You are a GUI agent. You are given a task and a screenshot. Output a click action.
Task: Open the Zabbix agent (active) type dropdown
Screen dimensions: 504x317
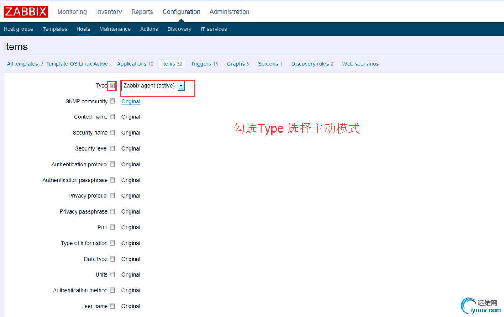coord(153,86)
